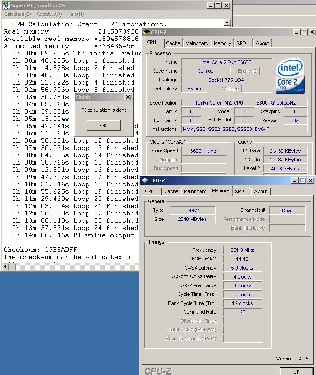316x375 pixels.
Task: Click the Revision field B2
Action: tap(296, 120)
